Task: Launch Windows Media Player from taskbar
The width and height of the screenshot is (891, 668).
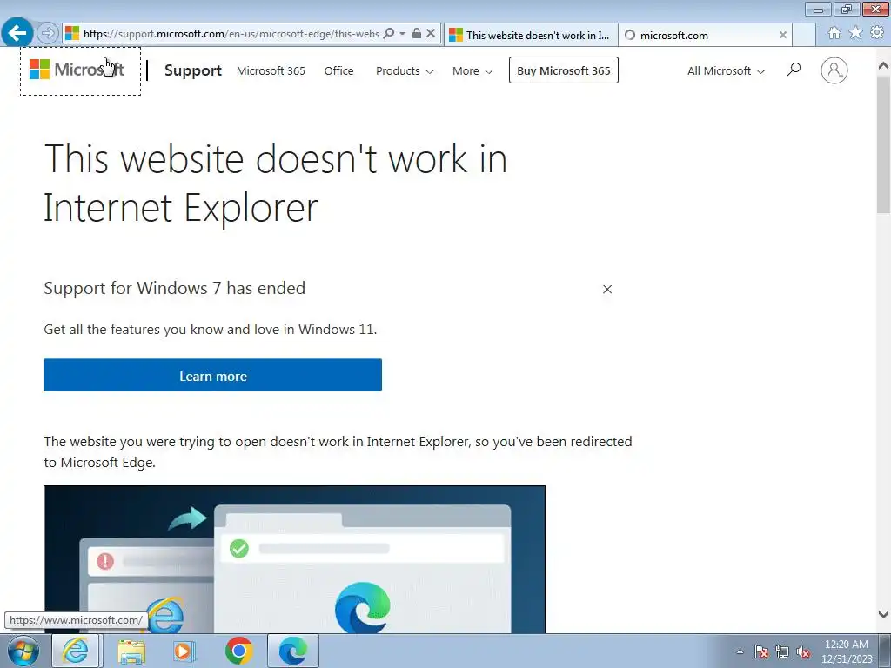Action: pos(184,651)
